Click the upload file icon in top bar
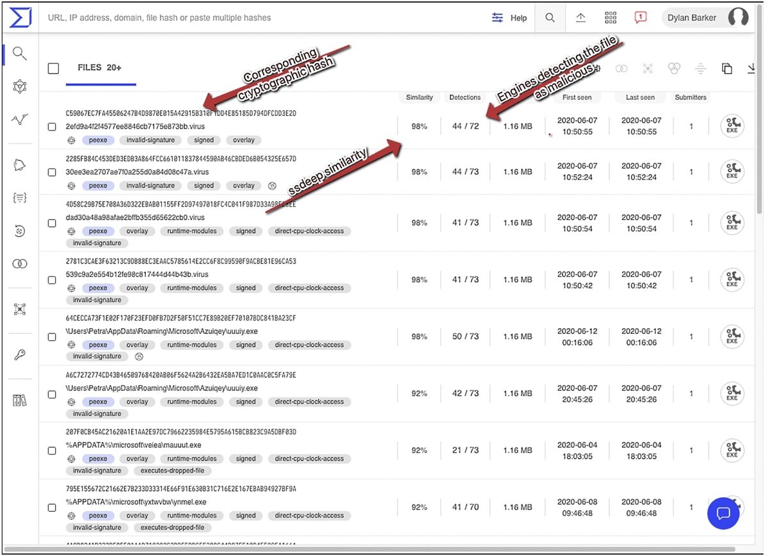Image resolution: width=768 pixels, height=556 pixels. pos(580,18)
